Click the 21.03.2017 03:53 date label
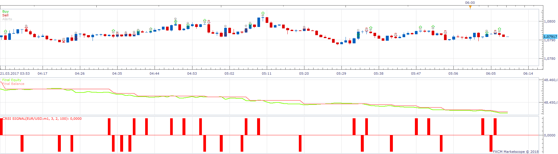 pyautogui.click(x=15, y=73)
